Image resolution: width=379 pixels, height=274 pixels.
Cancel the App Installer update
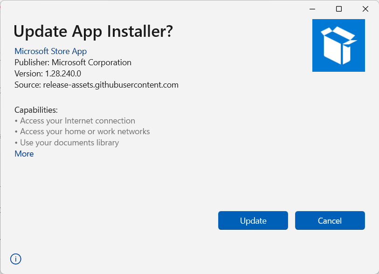(x=330, y=220)
